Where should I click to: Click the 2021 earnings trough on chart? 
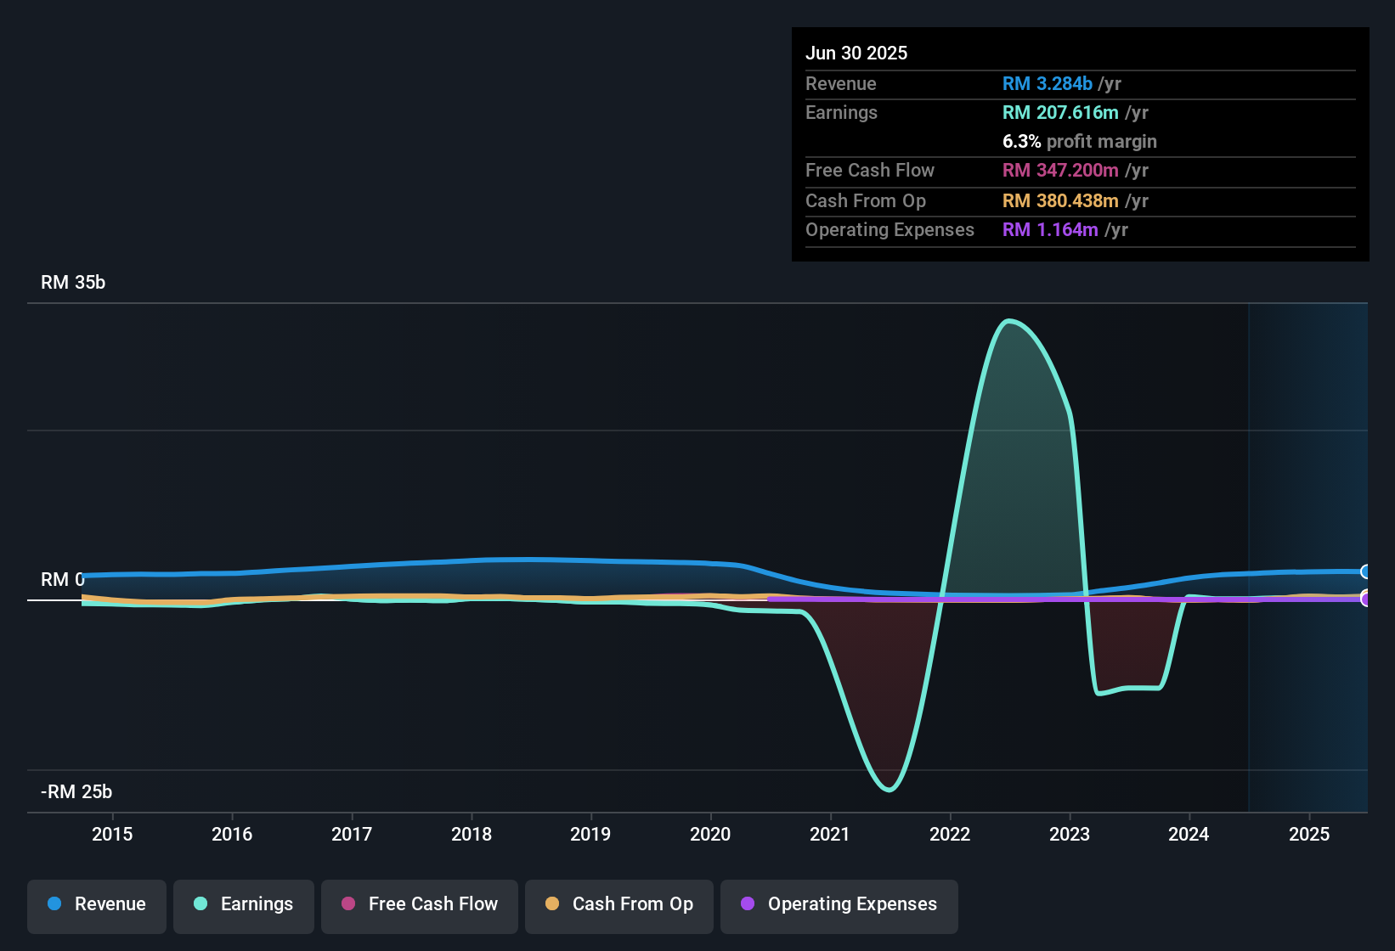point(889,790)
